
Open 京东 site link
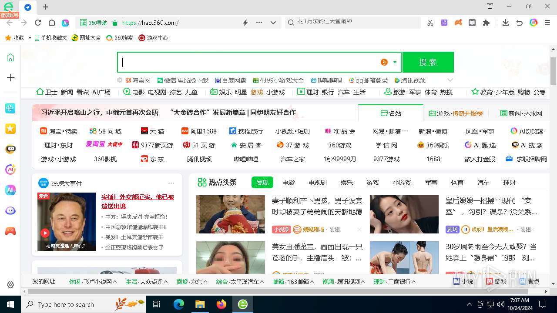click(x=152, y=159)
